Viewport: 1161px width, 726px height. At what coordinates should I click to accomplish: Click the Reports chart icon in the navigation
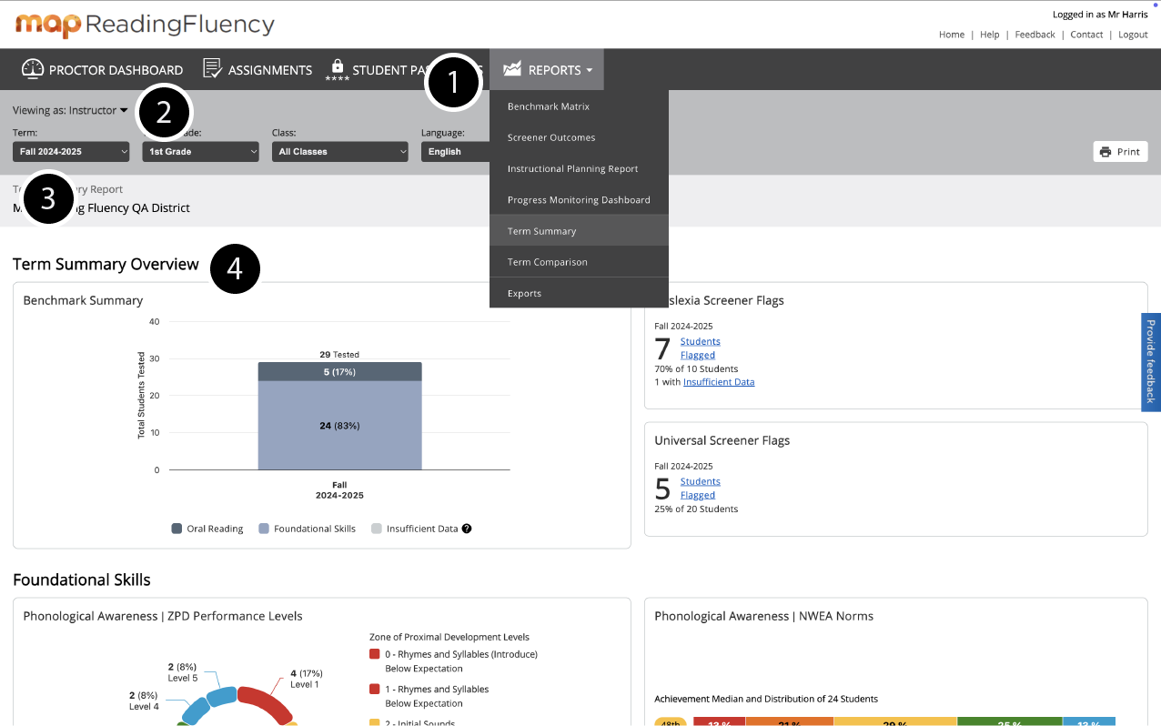(510, 69)
